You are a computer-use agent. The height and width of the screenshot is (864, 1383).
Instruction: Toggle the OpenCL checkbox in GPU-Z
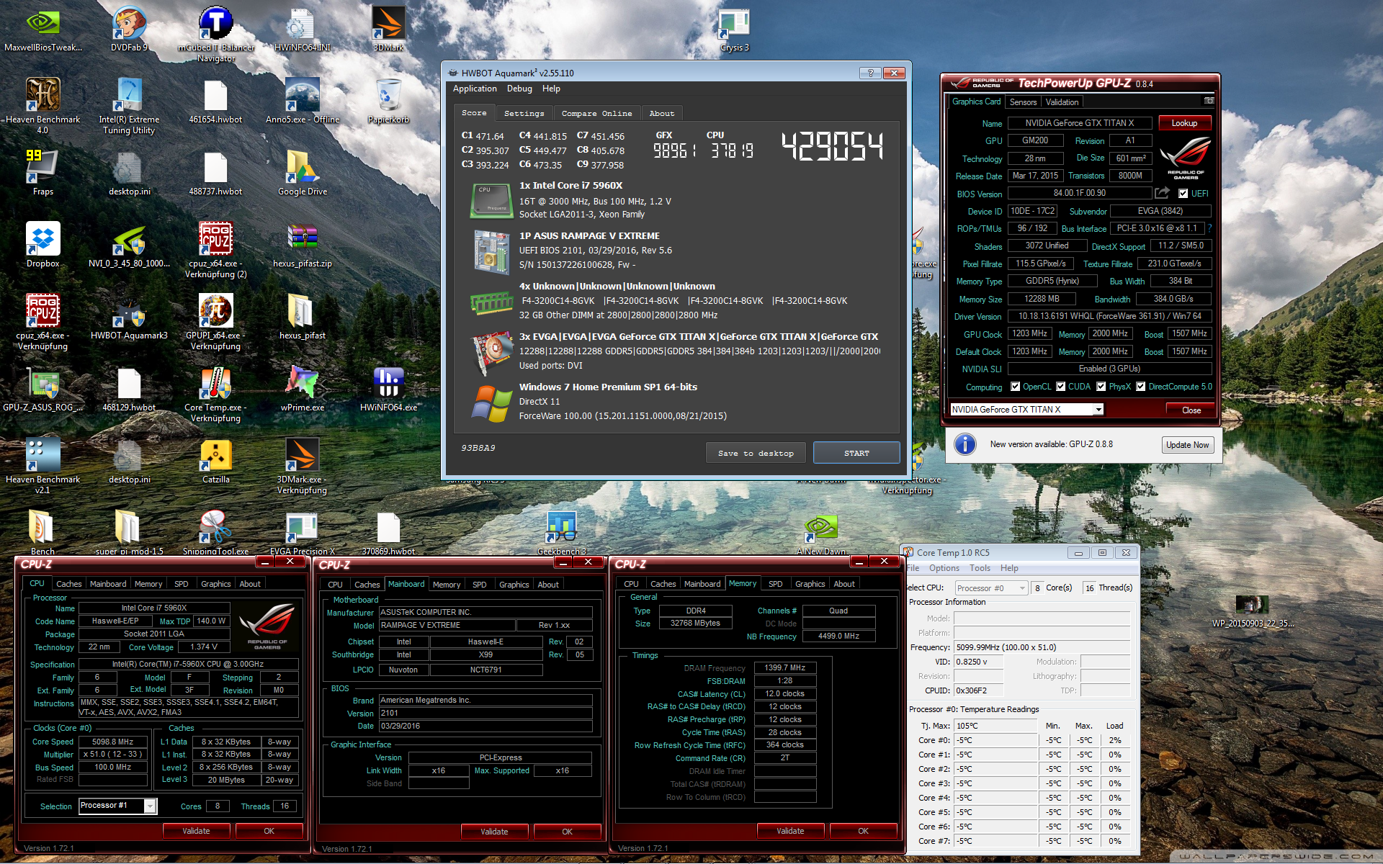click(x=1015, y=387)
